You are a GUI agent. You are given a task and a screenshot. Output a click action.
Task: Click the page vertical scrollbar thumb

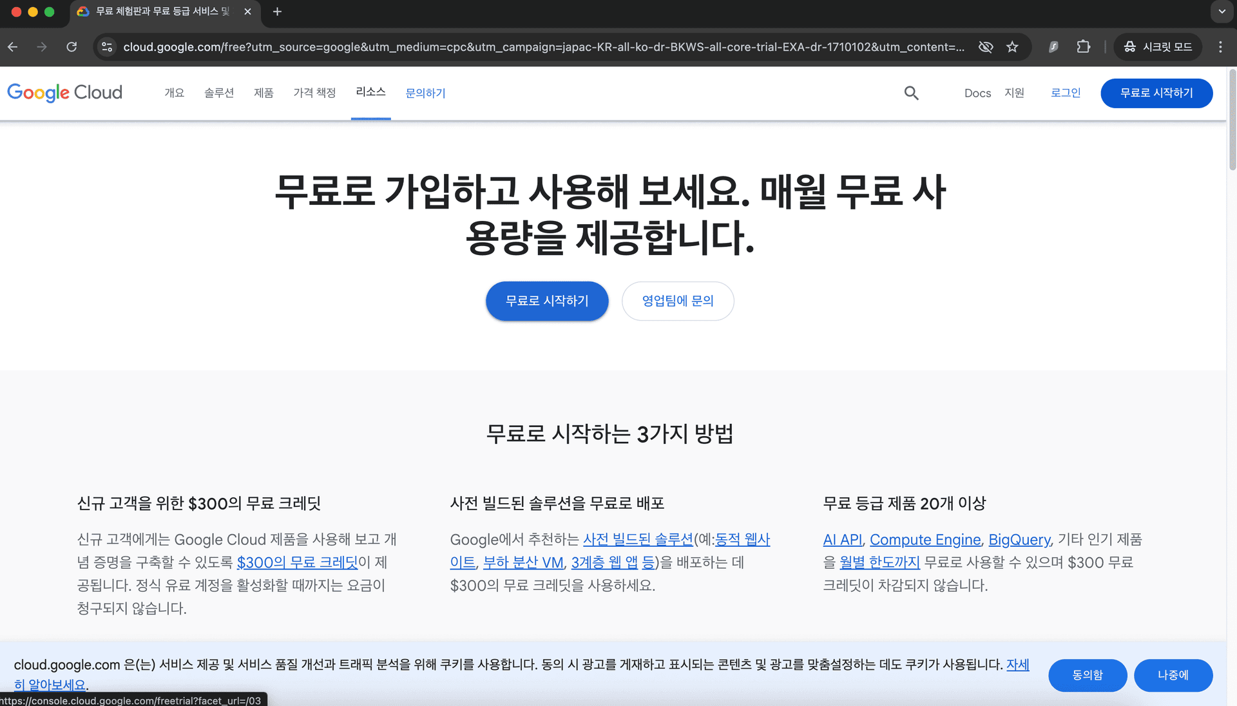1232,120
